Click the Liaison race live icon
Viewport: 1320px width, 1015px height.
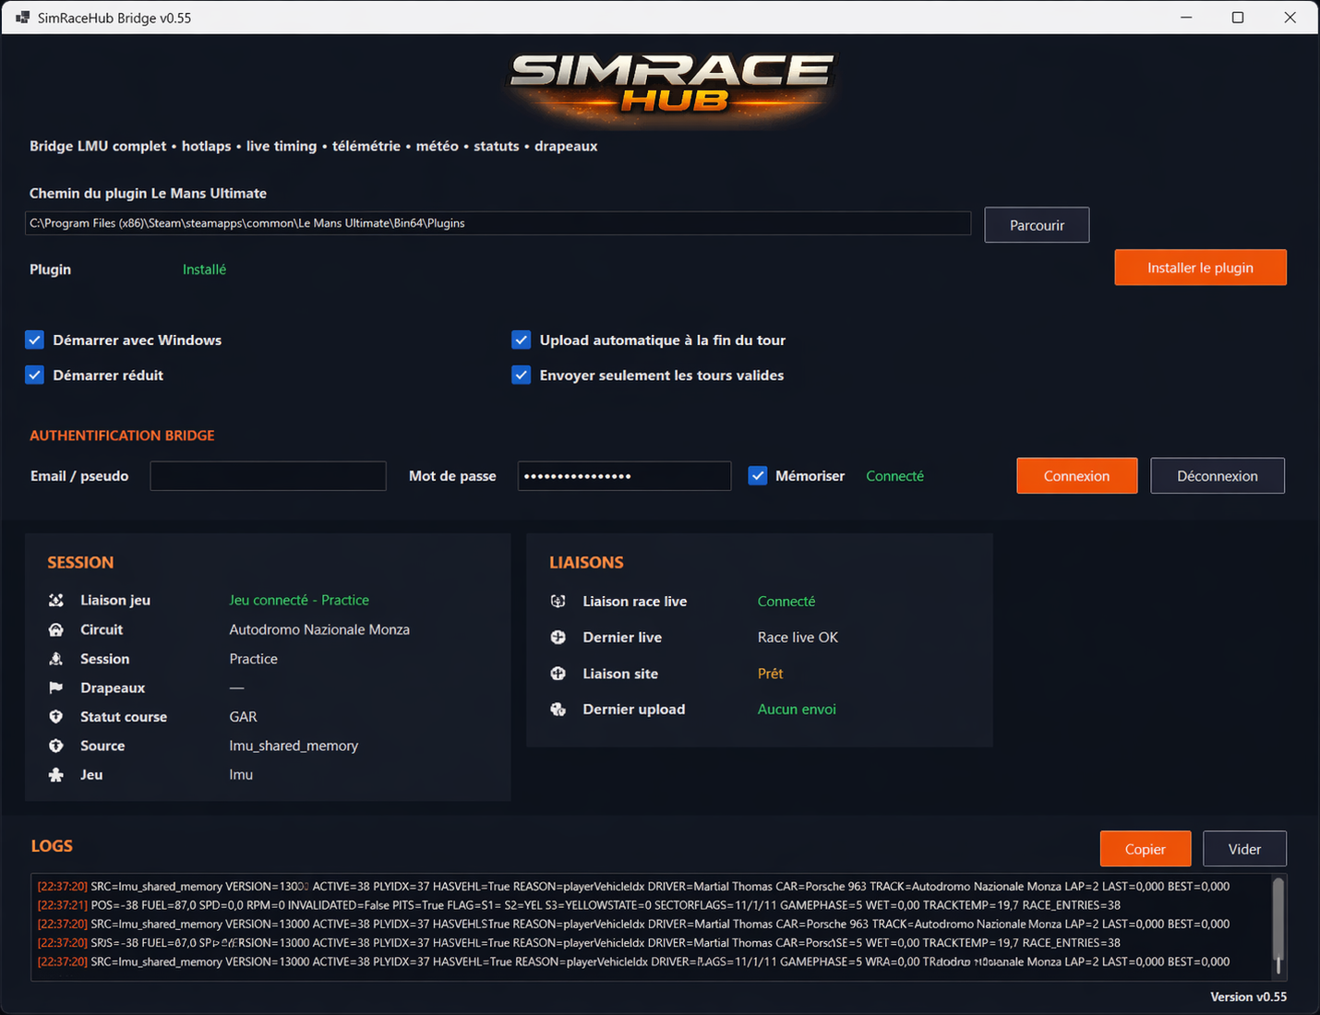click(558, 601)
